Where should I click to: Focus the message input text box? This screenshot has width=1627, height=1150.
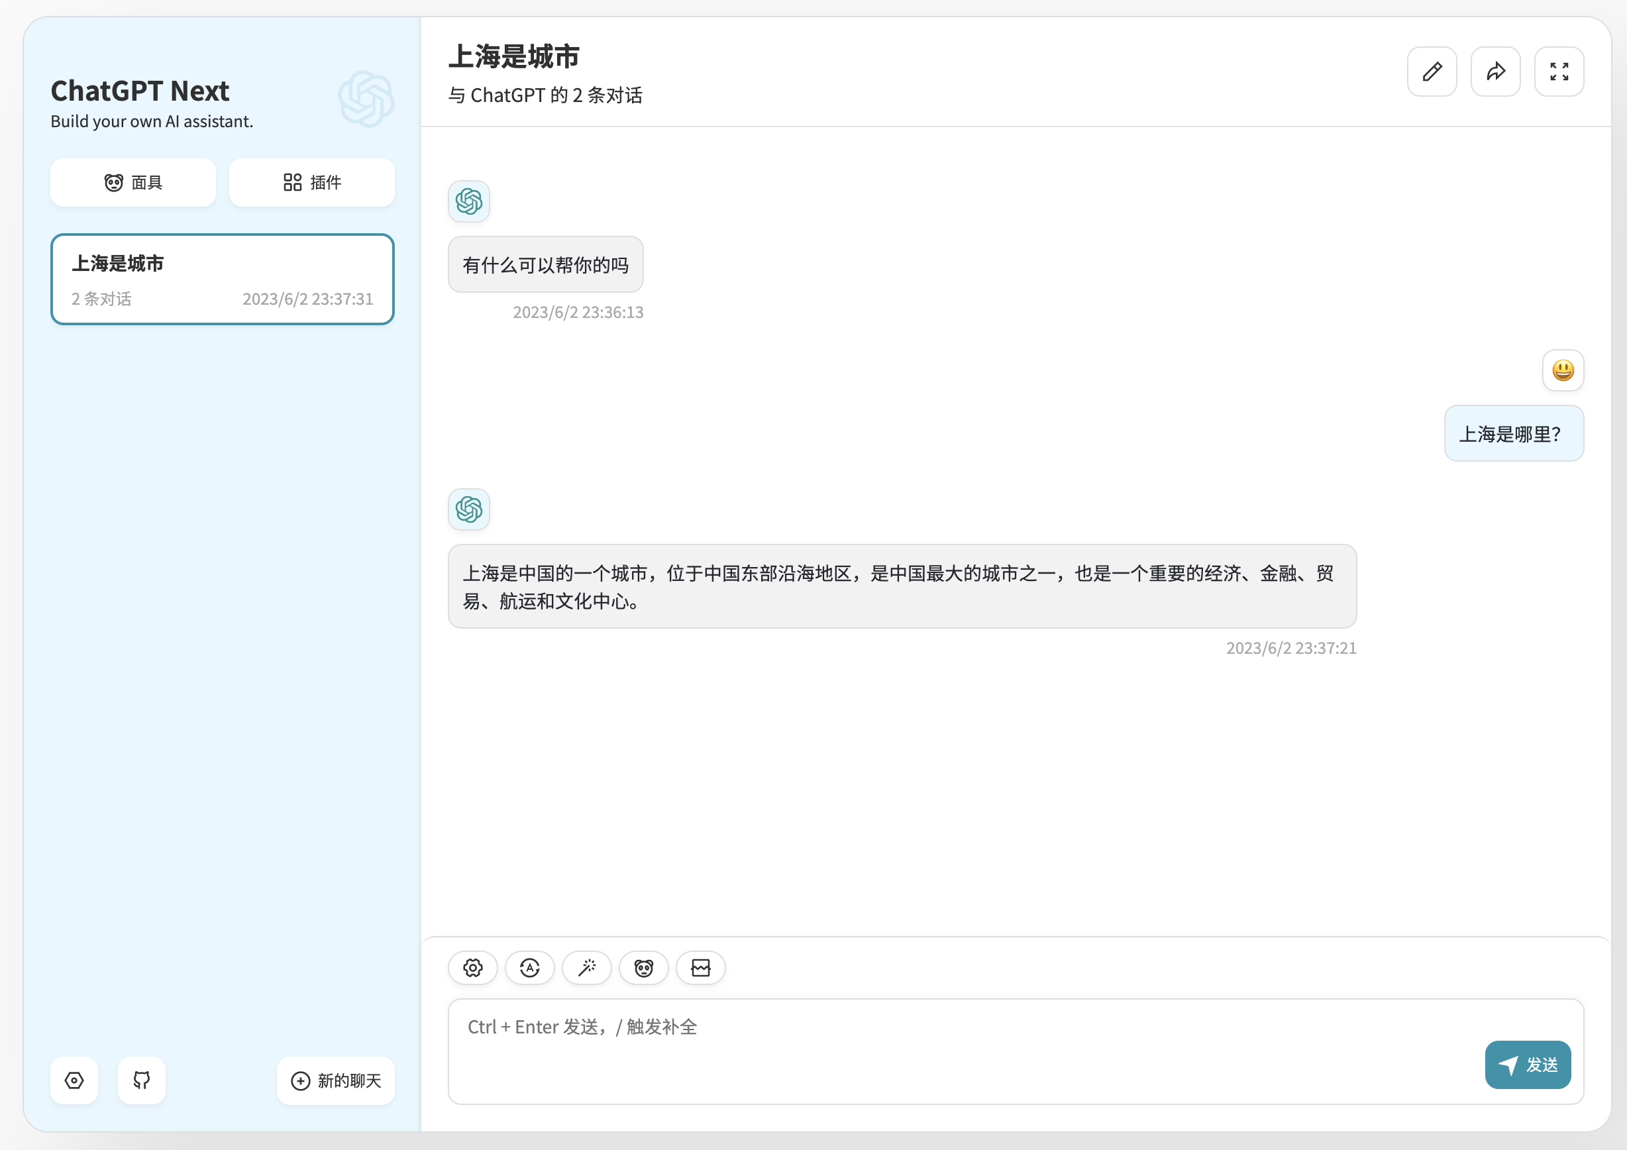(x=1016, y=1051)
